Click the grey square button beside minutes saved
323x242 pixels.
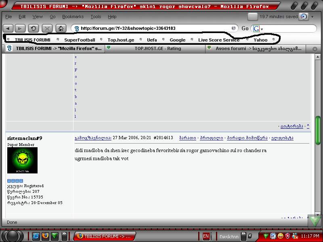coord(253,17)
